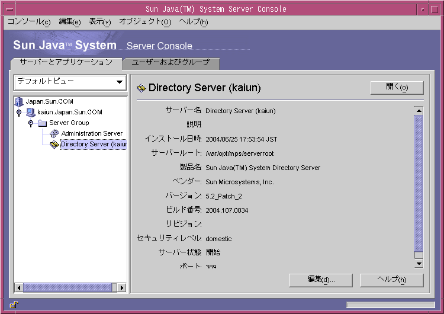Image resolution: width=444 pixels, height=314 pixels.
Task: Click the Administration Server icon in tree
Action: [x=54, y=133]
